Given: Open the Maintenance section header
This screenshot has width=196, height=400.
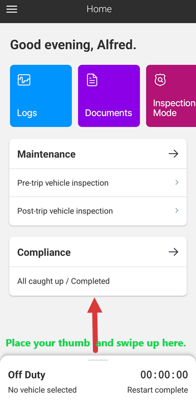Looking at the screenshot, I should [98, 154].
